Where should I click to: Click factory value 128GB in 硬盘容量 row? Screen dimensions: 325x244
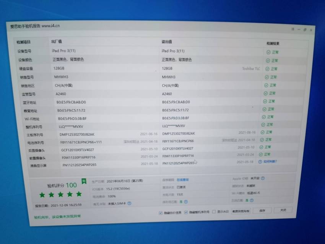point(59,68)
